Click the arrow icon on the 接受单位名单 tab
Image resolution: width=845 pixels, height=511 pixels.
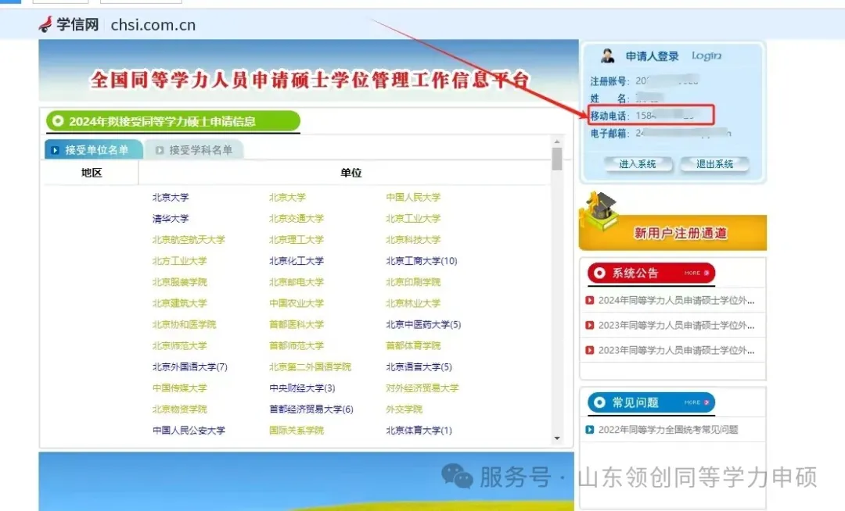coord(56,149)
